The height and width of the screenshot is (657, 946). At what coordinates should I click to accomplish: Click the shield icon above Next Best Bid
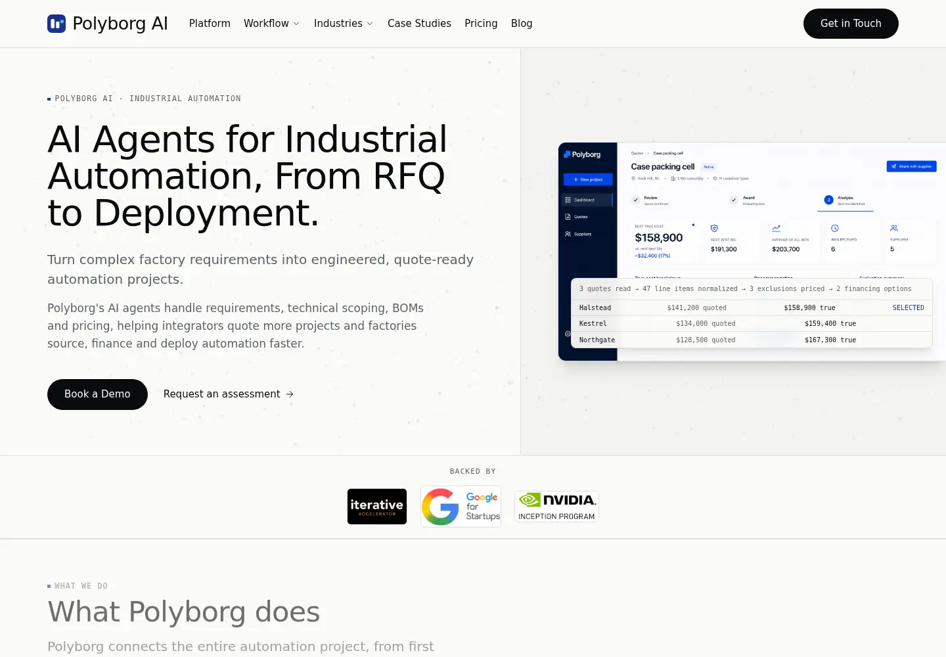tap(714, 228)
